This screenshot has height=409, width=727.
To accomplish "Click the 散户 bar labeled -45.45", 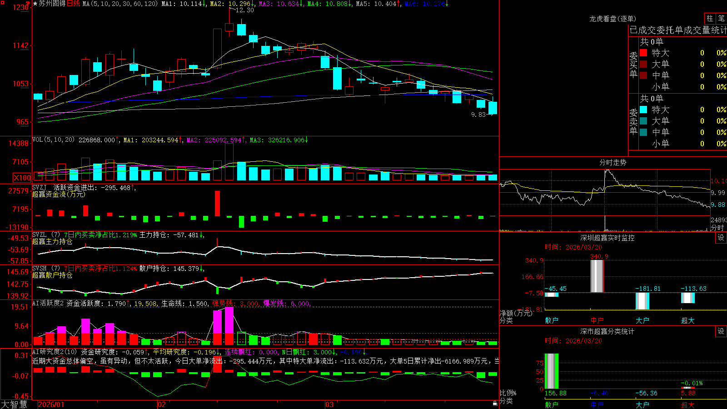I will point(552,294).
